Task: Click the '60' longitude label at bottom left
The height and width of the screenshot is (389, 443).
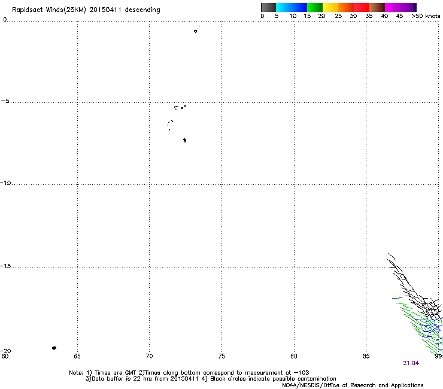Action: [5, 356]
